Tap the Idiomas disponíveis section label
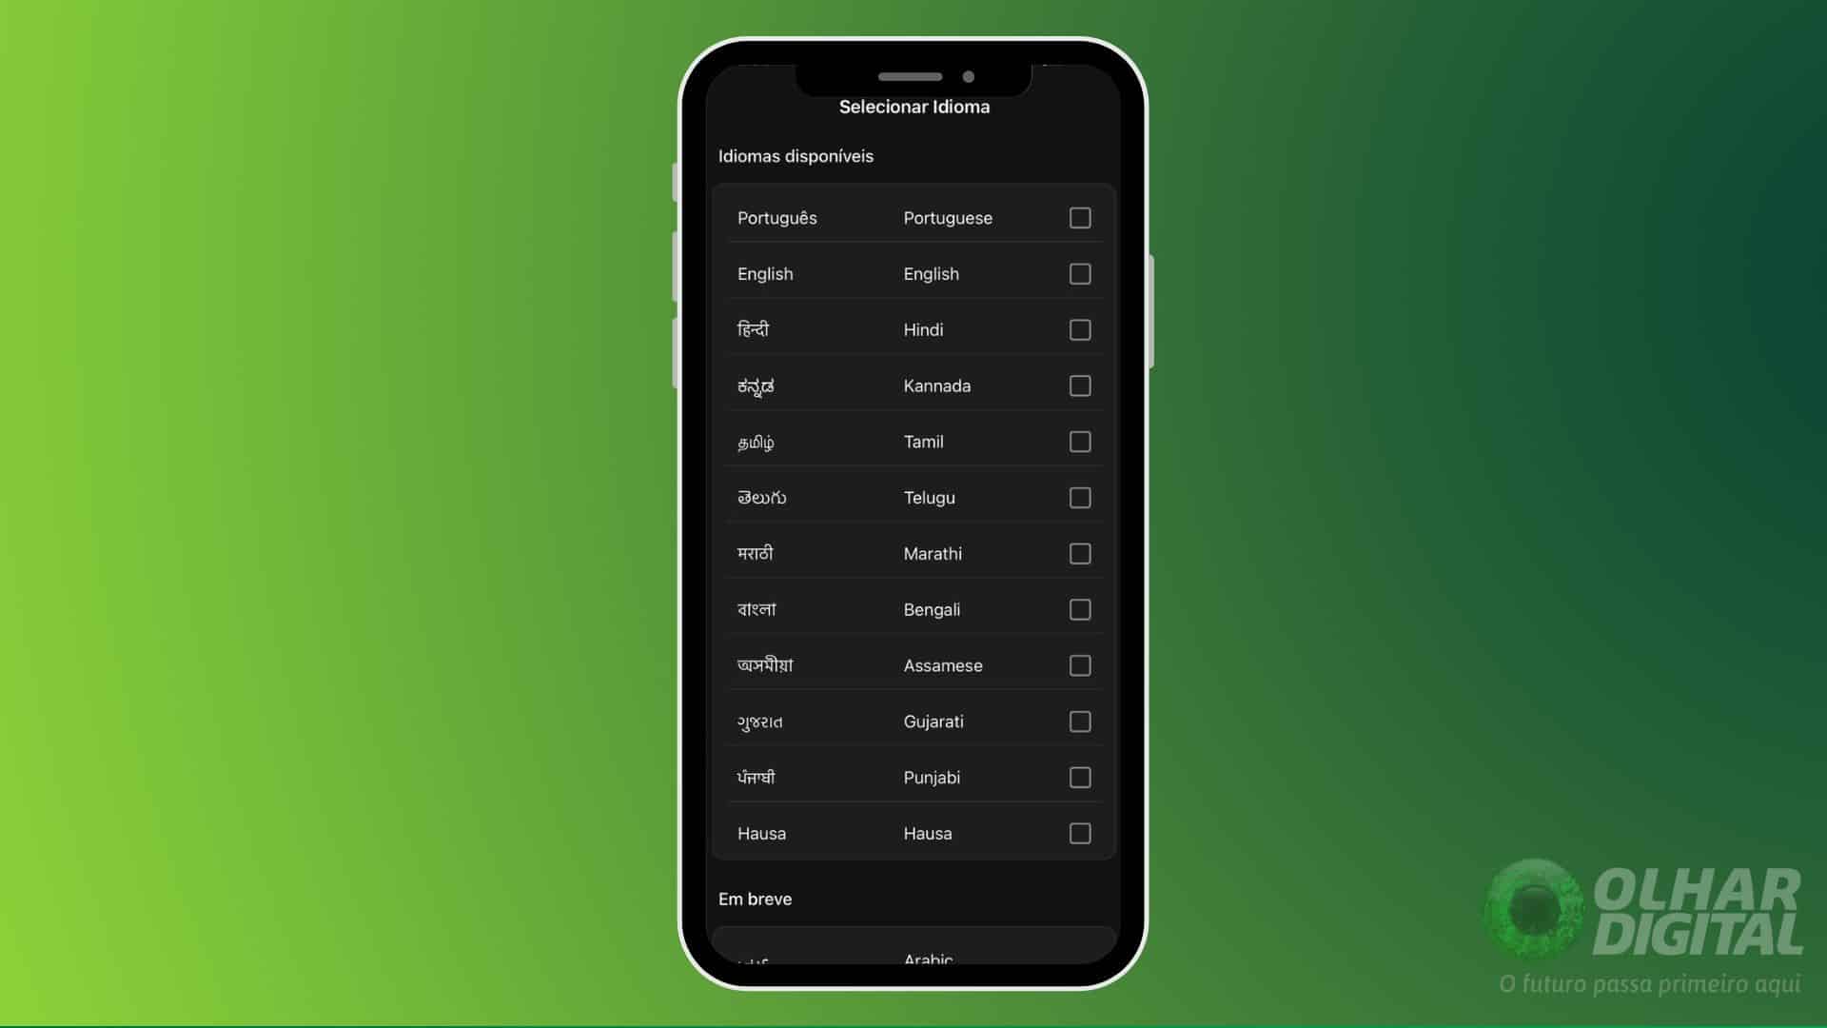Viewport: 1827px width, 1028px height. pos(796,156)
